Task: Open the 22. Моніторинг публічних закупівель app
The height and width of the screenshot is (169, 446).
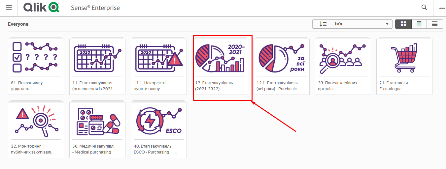Action: click(x=36, y=130)
